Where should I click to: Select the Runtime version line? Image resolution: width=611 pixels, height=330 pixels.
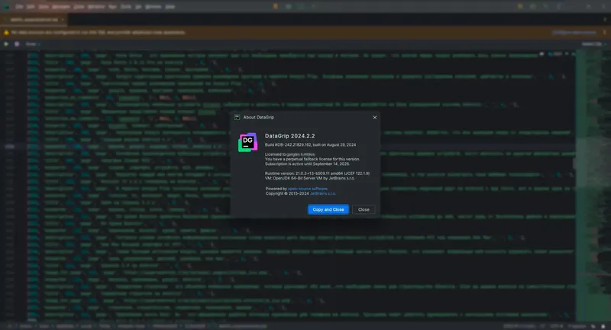(x=317, y=173)
